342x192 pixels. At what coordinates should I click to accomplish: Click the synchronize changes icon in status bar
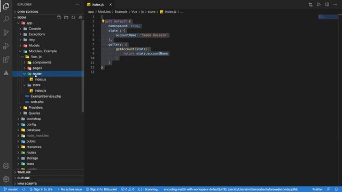[24, 189]
